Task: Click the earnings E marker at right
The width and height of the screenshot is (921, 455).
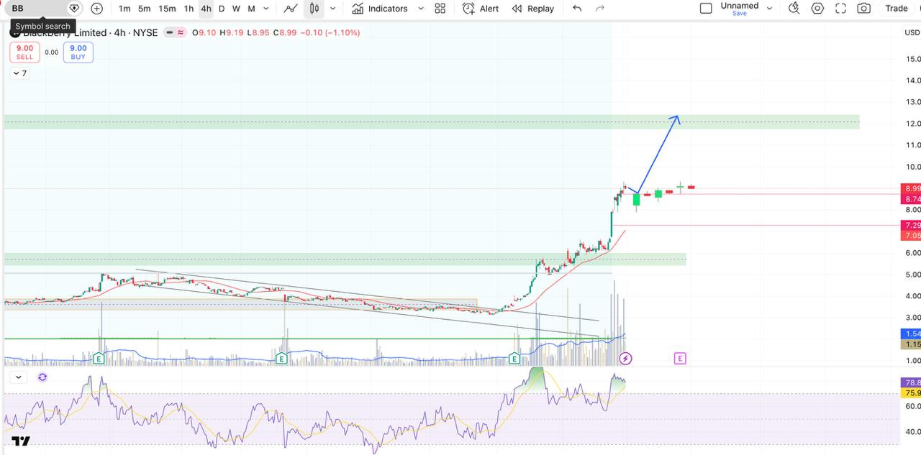Action: (680, 358)
